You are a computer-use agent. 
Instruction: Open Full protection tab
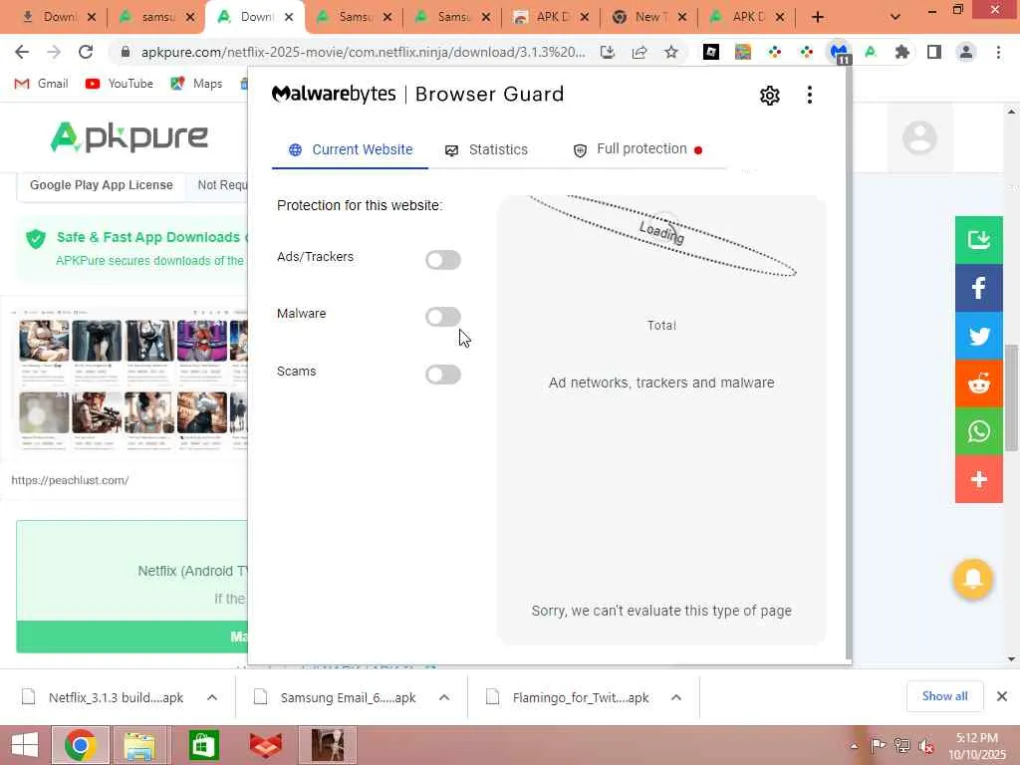click(x=637, y=149)
